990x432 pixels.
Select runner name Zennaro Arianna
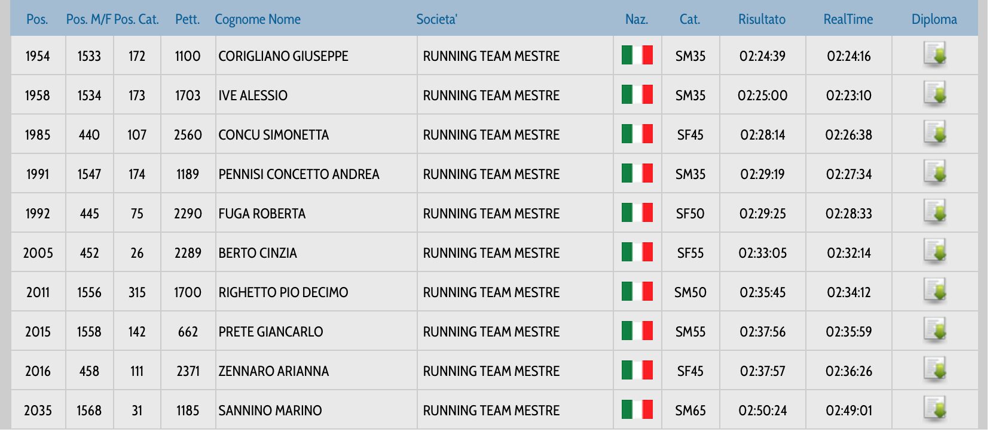[x=273, y=371]
